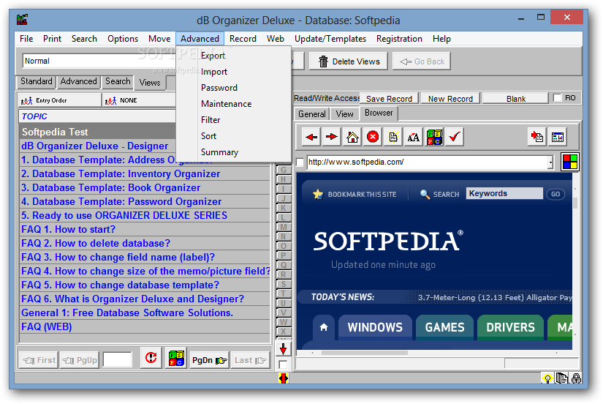Open the Normal view combo box
This screenshot has width=603, height=404.
click(99, 61)
